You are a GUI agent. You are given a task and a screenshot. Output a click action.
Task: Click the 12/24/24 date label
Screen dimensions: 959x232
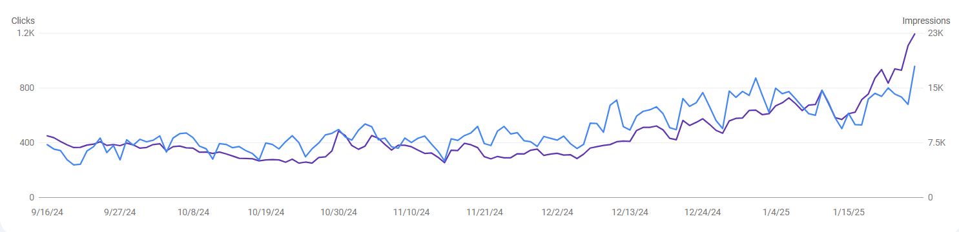[703, 212]
